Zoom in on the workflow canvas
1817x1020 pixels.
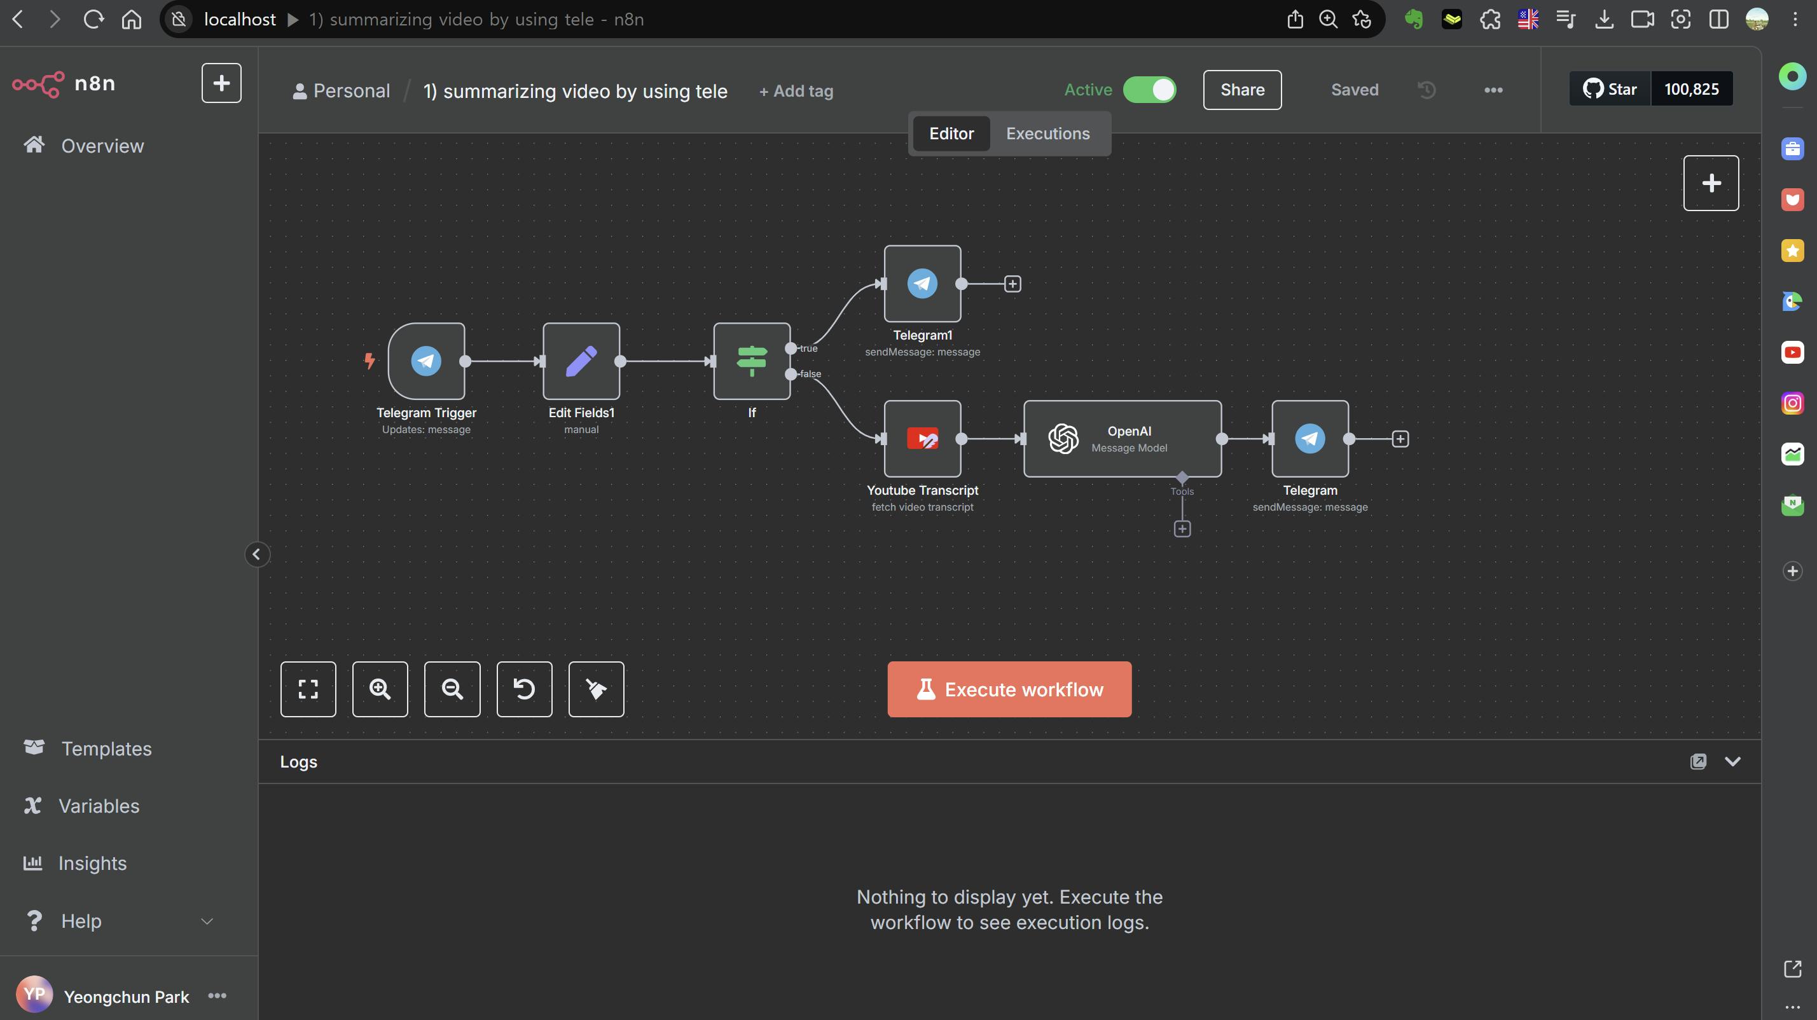380,689
